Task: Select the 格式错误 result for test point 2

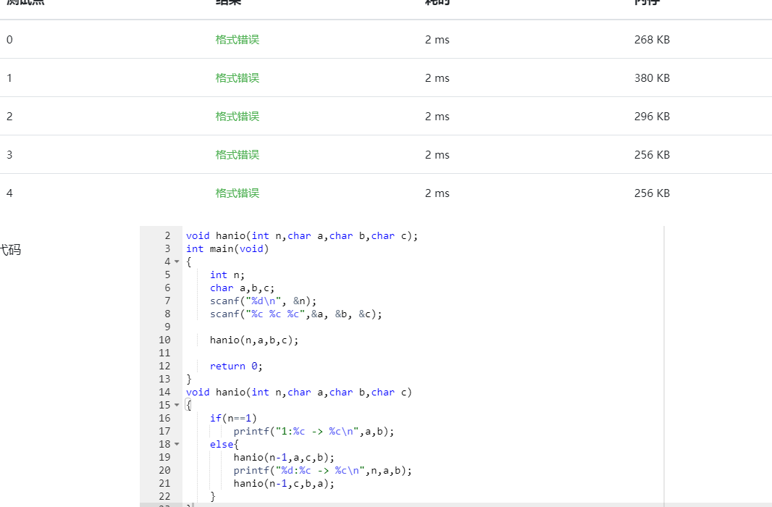Action: [x=237, y=117]
